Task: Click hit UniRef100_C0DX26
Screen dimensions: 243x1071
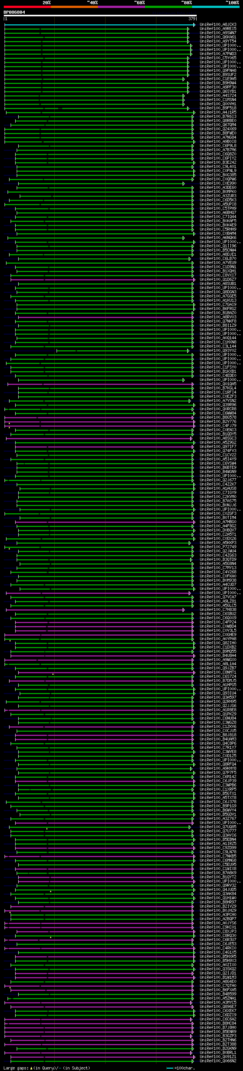Action: [218, 538]
